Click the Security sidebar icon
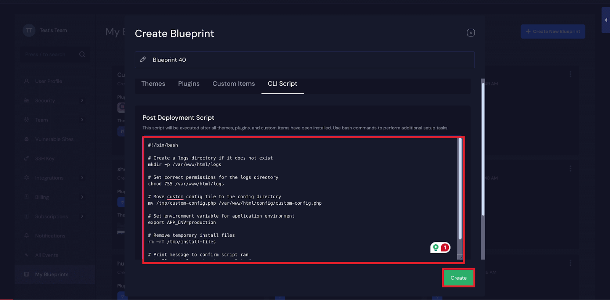 click(x=27, y=101)
